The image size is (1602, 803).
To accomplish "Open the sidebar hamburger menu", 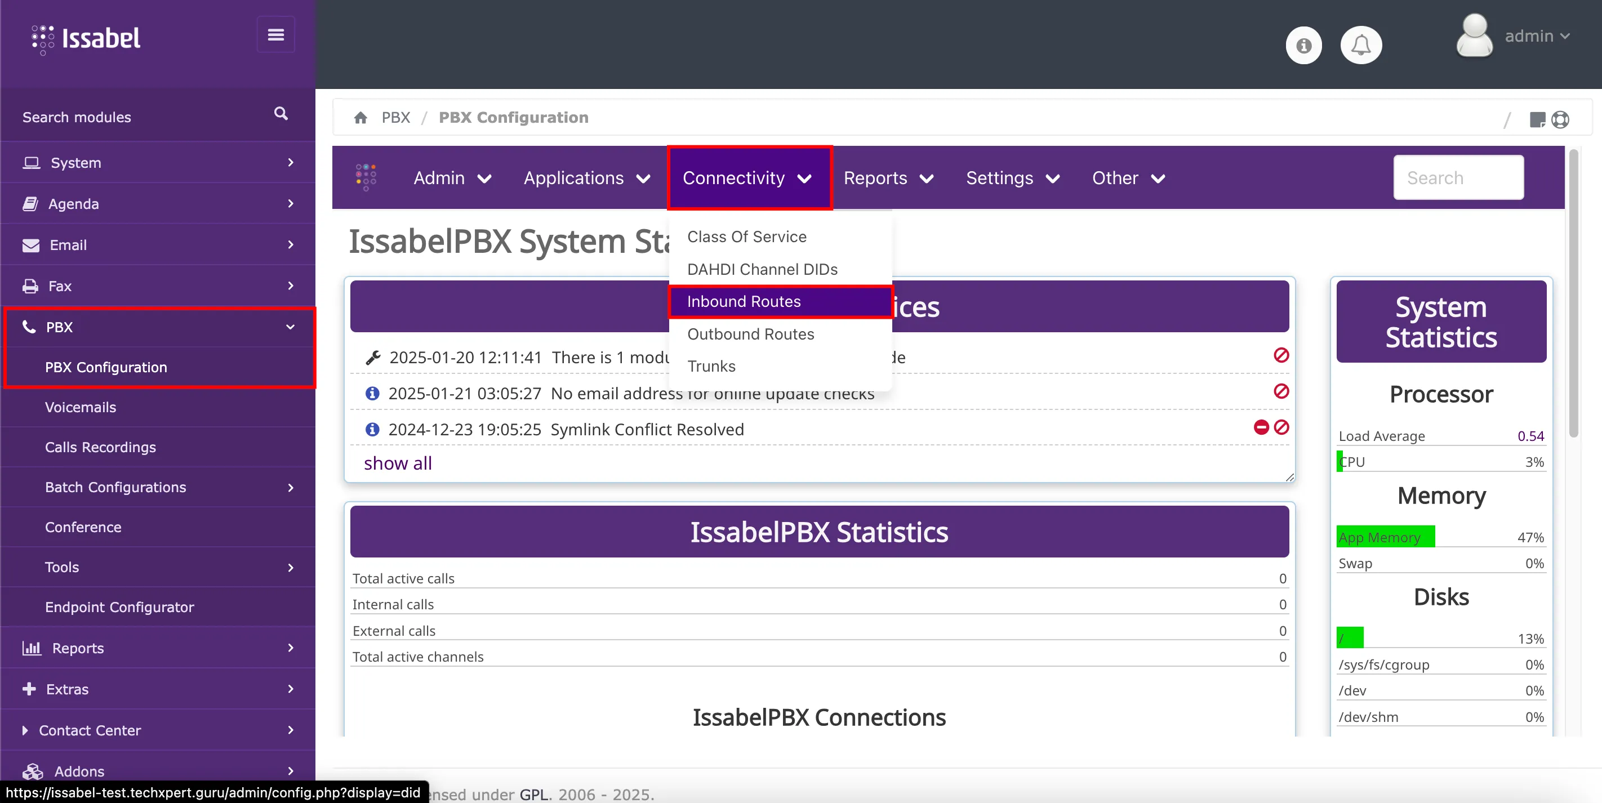I will click(275, 34).
